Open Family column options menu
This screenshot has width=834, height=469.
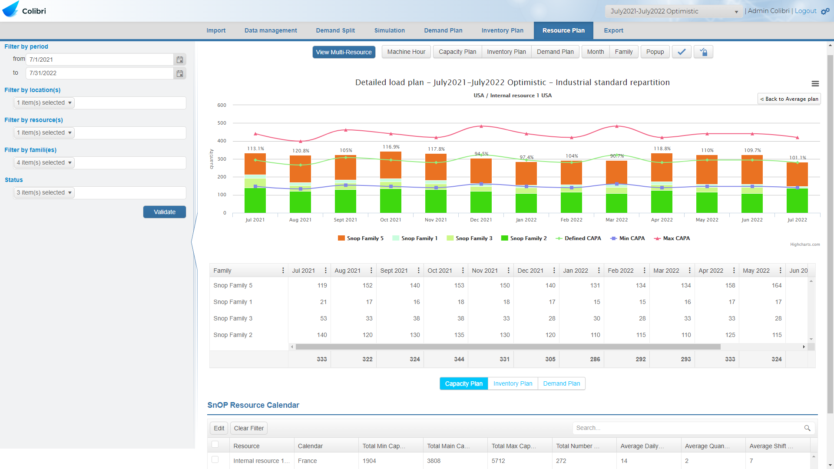(283, 271)
